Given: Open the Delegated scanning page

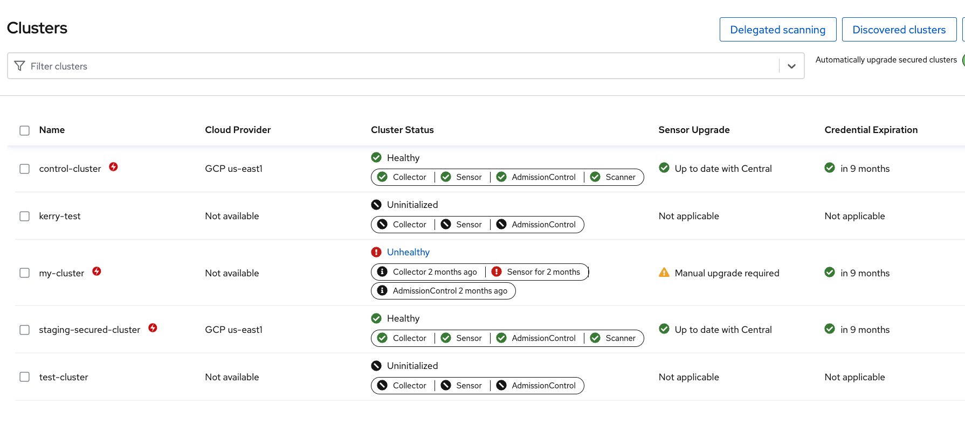Looking at the screenshot, I should coord(777,30).
